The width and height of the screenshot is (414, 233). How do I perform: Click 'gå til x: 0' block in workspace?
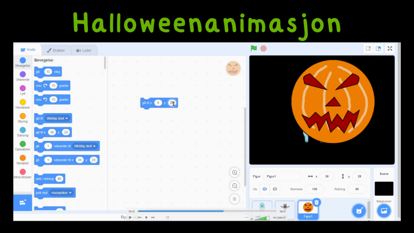159,103
